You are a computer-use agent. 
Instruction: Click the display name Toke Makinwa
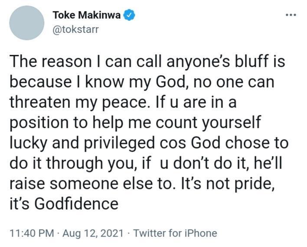click(x=87, y=15)
